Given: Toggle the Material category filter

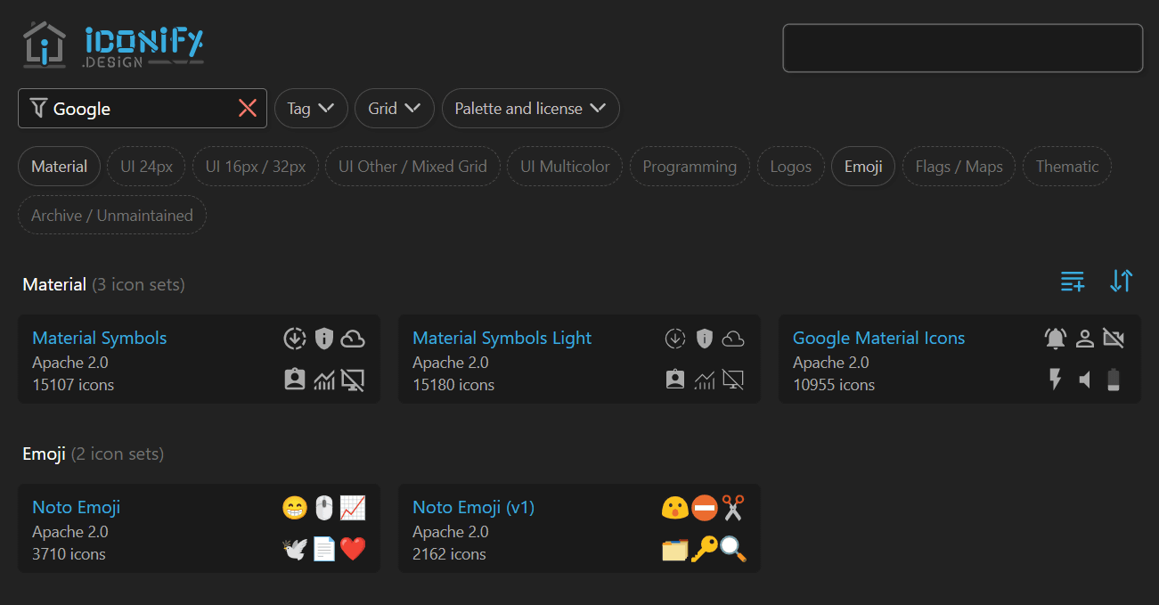Looking at the screenshot, I should tap(59, 167).
